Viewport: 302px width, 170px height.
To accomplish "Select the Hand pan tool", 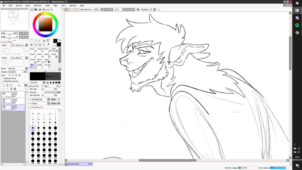I will pyautogui.click(x=44, y=45).
